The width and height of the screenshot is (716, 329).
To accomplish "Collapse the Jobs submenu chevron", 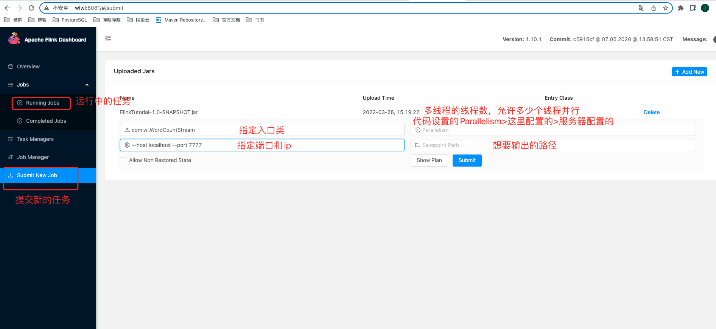I will (x=87, y=85).
